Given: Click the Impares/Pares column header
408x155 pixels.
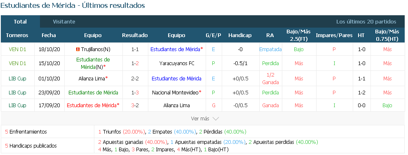Looking at the screenshot, I should (x=334, y=35).
